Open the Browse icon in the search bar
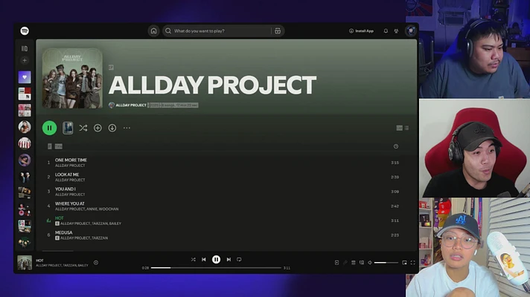530x297 pixels. pyautogui.click(x=278, y=31)
